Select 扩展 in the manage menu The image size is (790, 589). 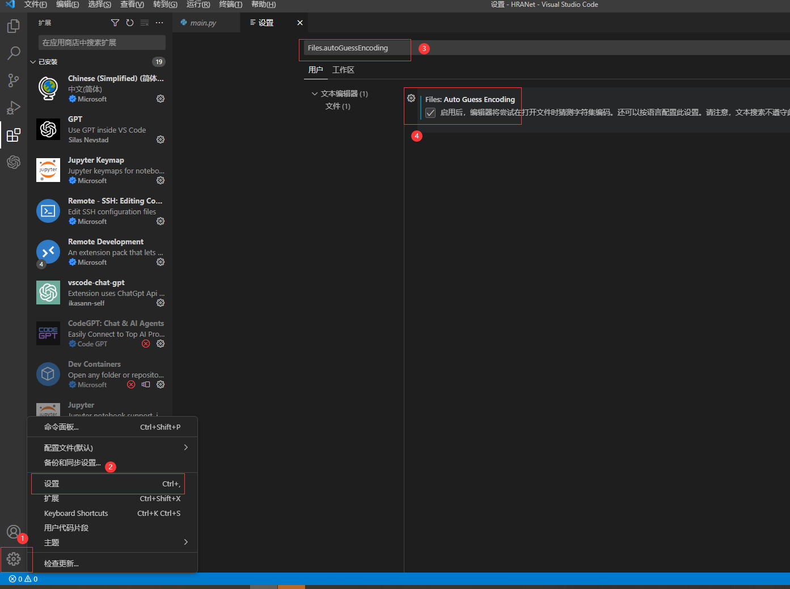[112, 498]
